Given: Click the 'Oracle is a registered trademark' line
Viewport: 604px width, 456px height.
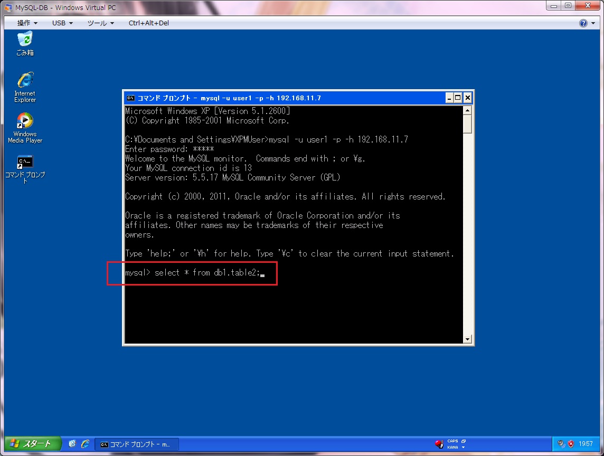Looking at the screenshot, I should [x=263, y=215].
